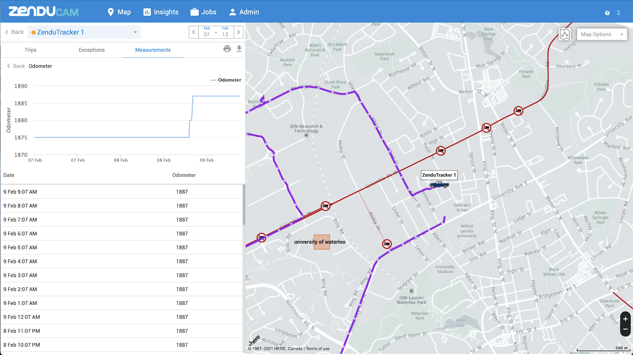Select the 9 Feb 3:07 AM row
This screenshot has height=355, width=633.
pyautogui.click(x=121, y=275)
